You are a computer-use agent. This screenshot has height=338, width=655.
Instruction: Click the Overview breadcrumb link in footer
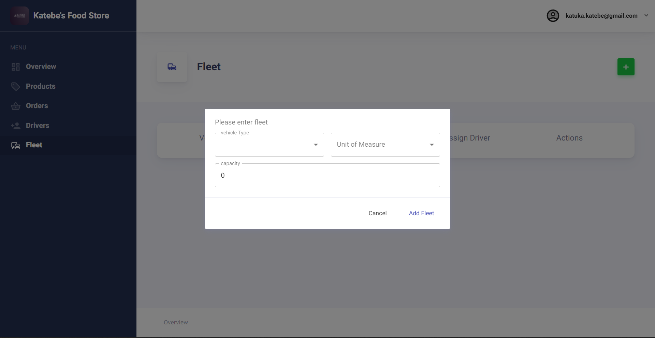click(176, 322)
